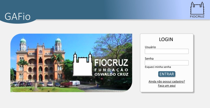The width and height of the screenshot is (210, 108).
Task: Follow the Ainda não possui cadastro? link
Action: pos(166,81)
